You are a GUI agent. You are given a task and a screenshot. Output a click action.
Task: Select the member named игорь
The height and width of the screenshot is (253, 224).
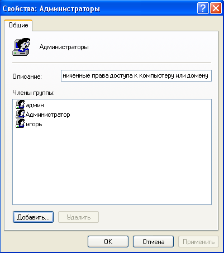coord(34,124)
